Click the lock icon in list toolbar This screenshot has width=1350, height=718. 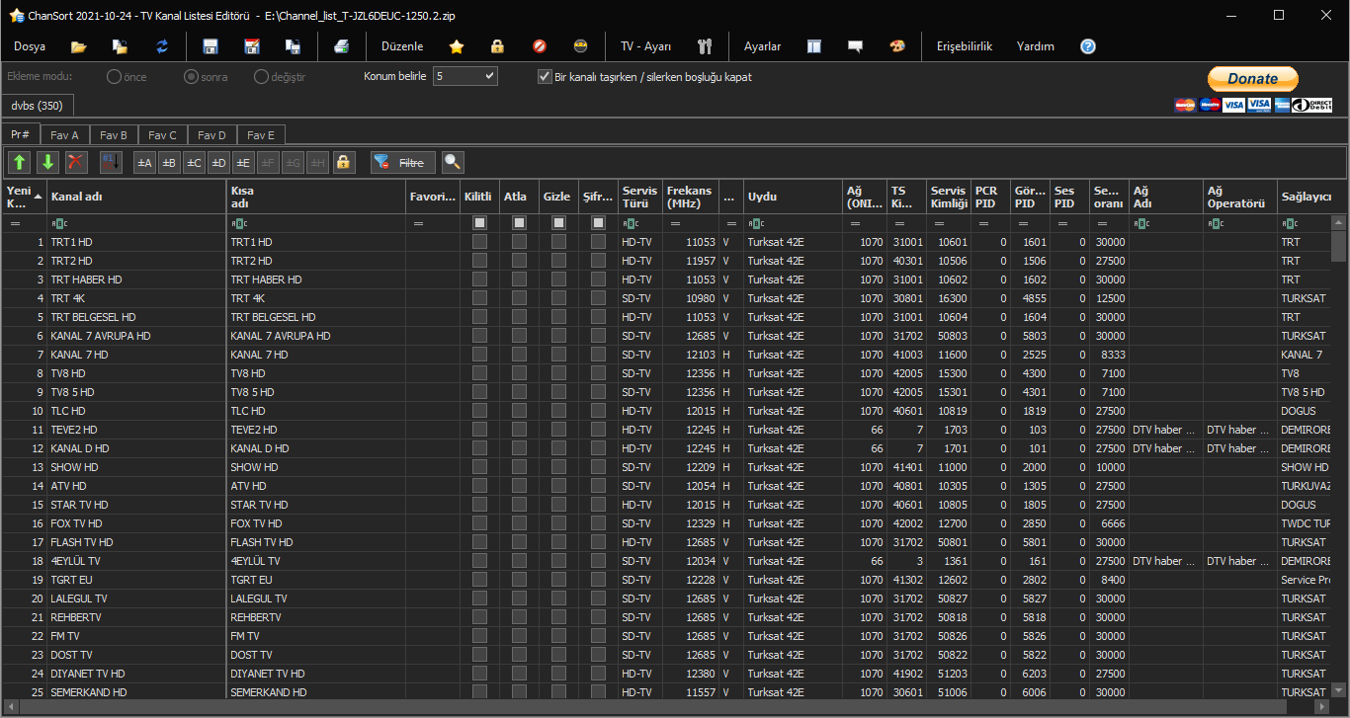pos(343,162)
